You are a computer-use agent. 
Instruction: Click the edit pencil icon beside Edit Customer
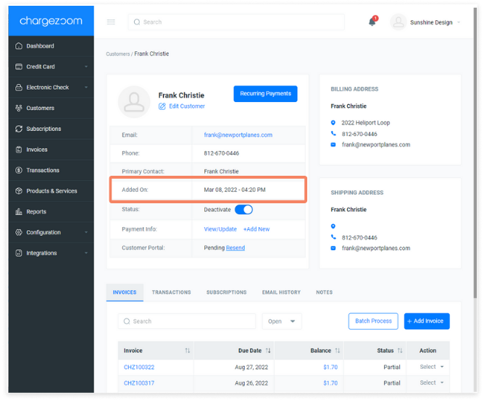click(162, 106)
